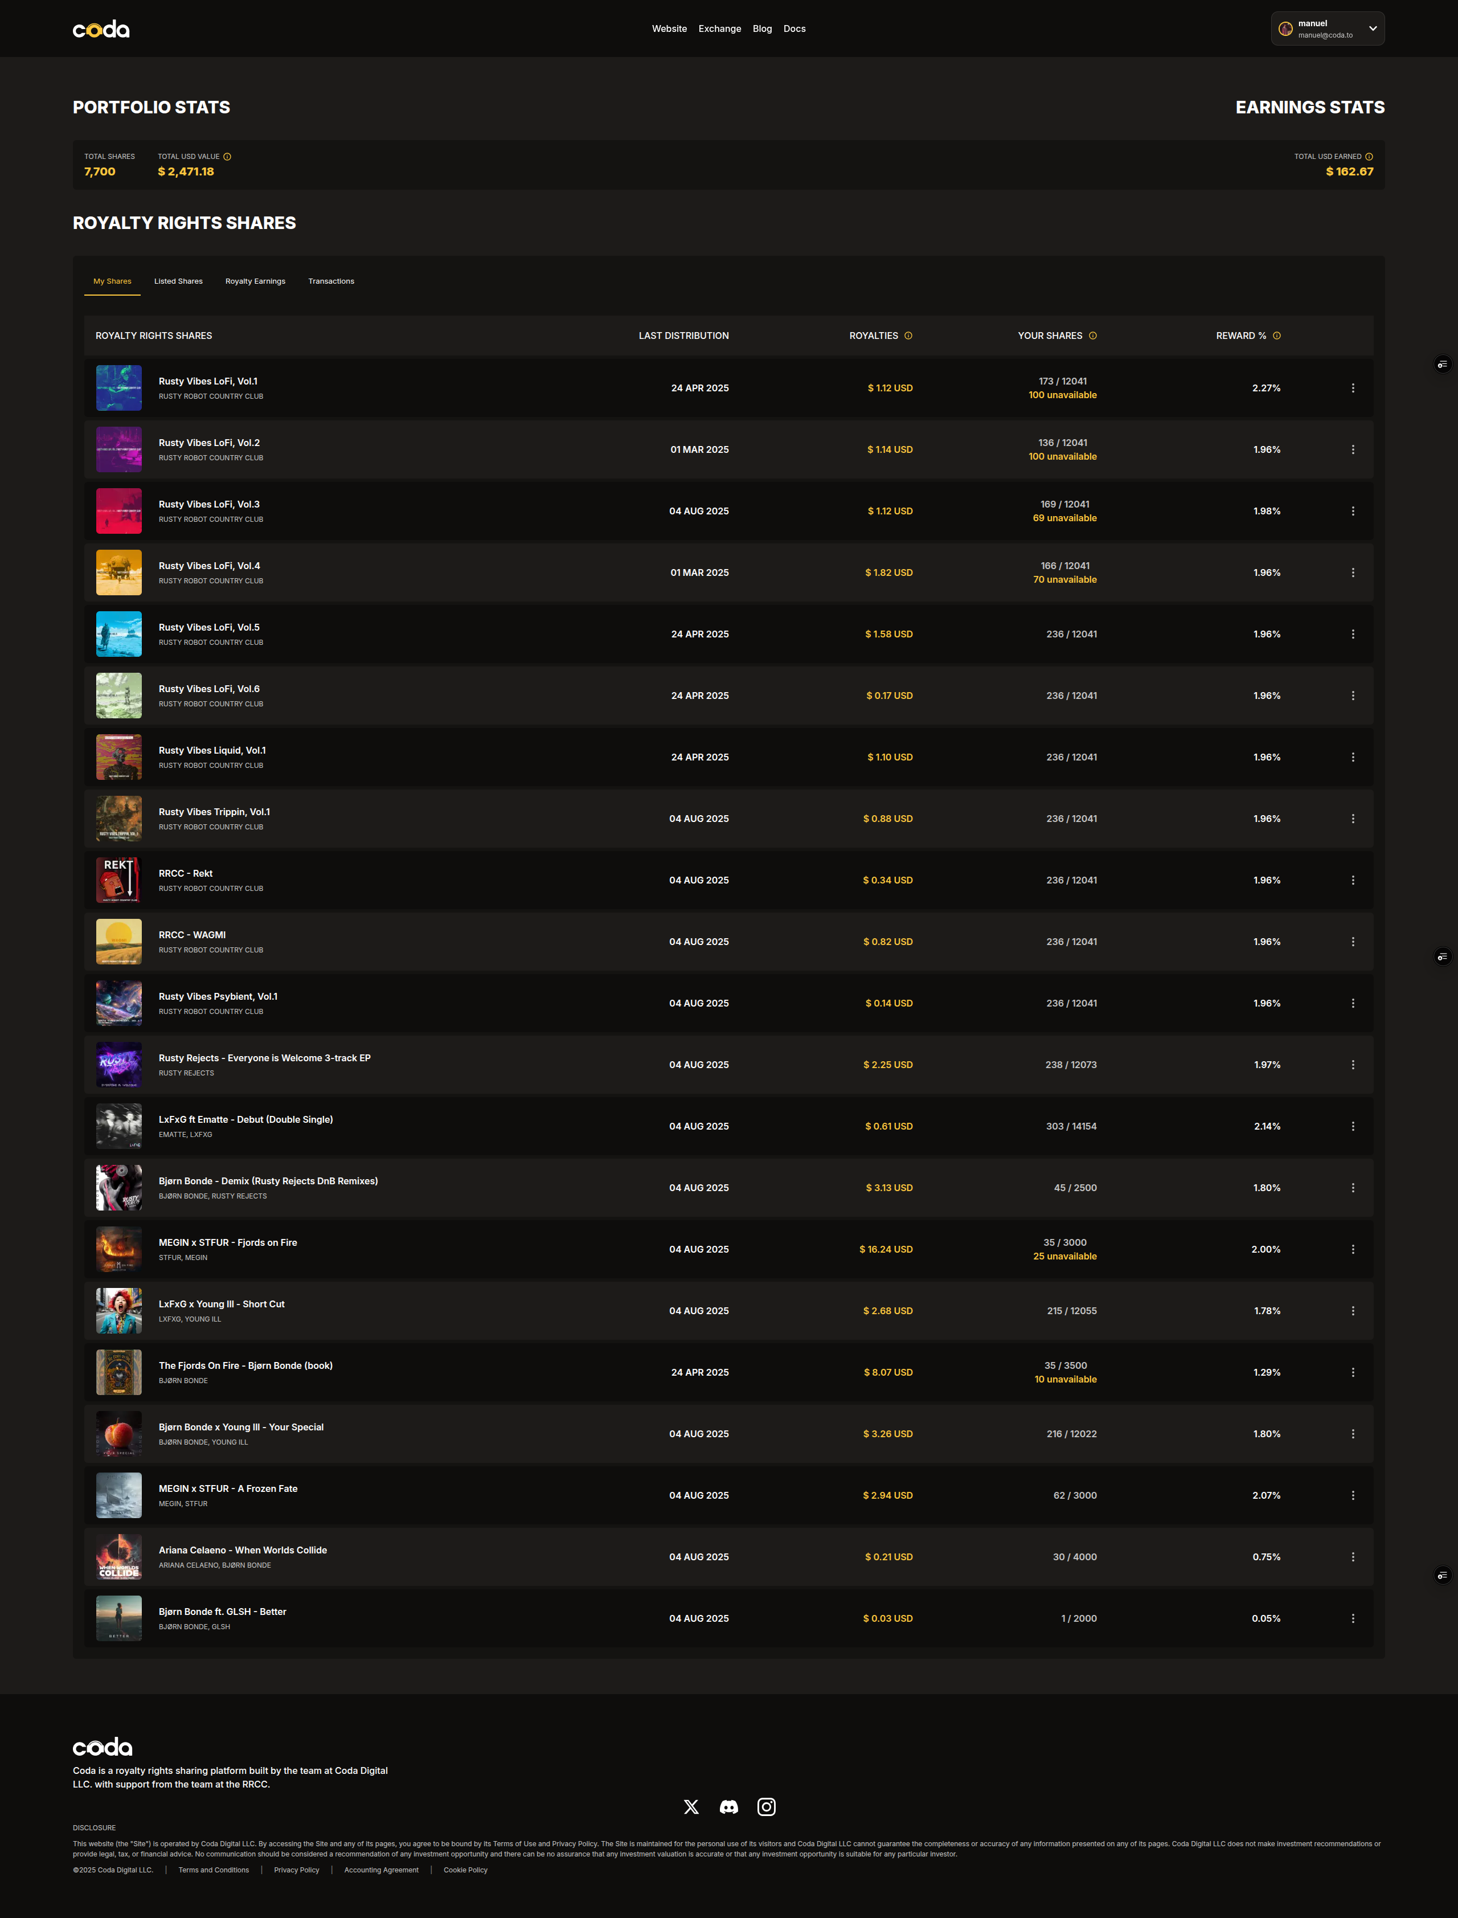Click info icon beside Your Shares header
The height and width of the screenshot is (1918, 1458).
pos(1092,336)
